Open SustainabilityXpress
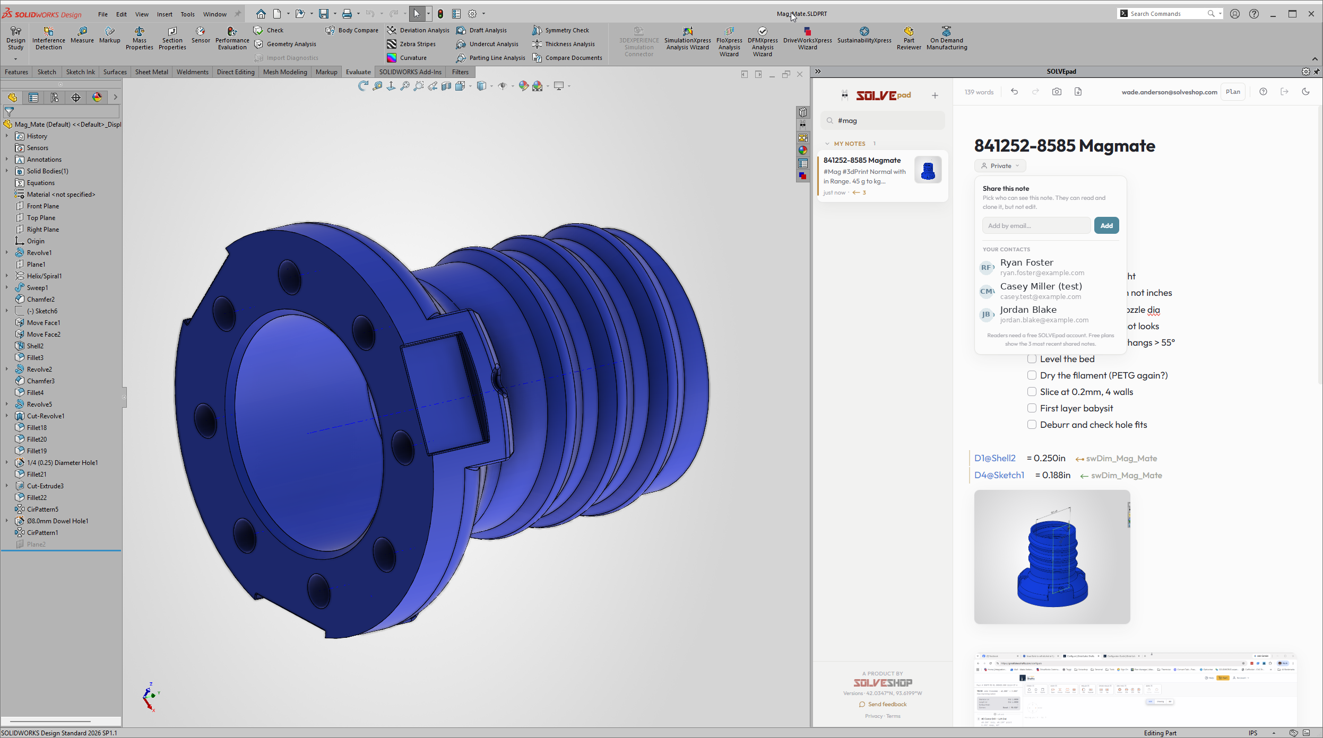Image resolution: width=1323 pixels, height=738 pixels. pyautogui.click(x=864, y=35)
